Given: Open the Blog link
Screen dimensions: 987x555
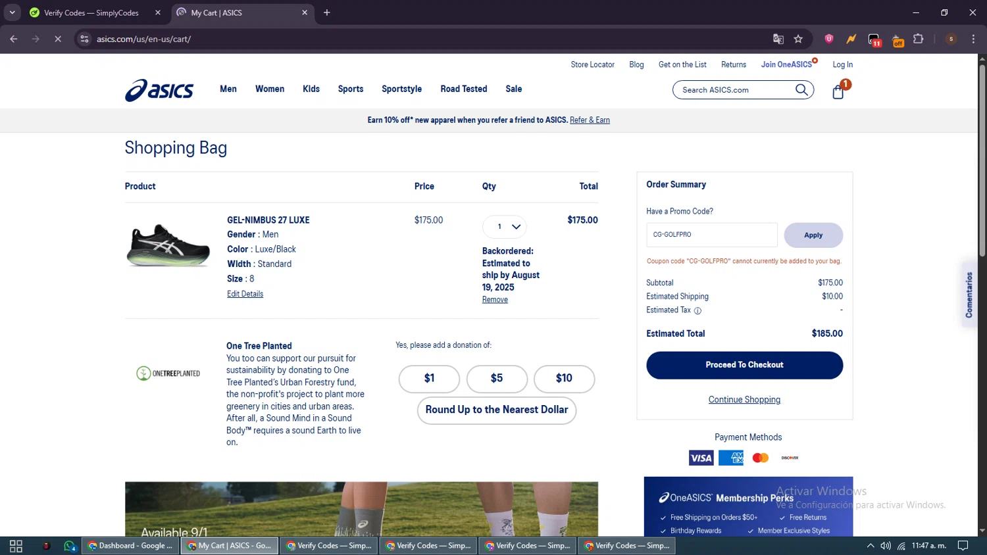Looking at the screenshot, I should point(636,64).
